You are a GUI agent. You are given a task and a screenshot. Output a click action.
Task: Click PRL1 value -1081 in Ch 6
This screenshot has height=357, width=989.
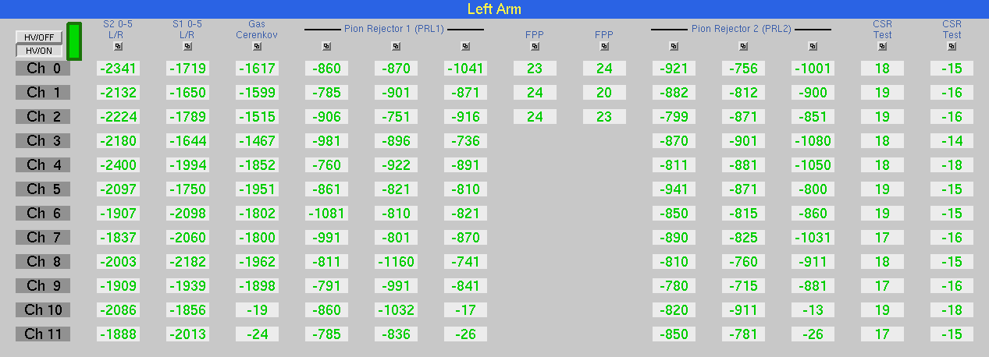tap(326, 214)
